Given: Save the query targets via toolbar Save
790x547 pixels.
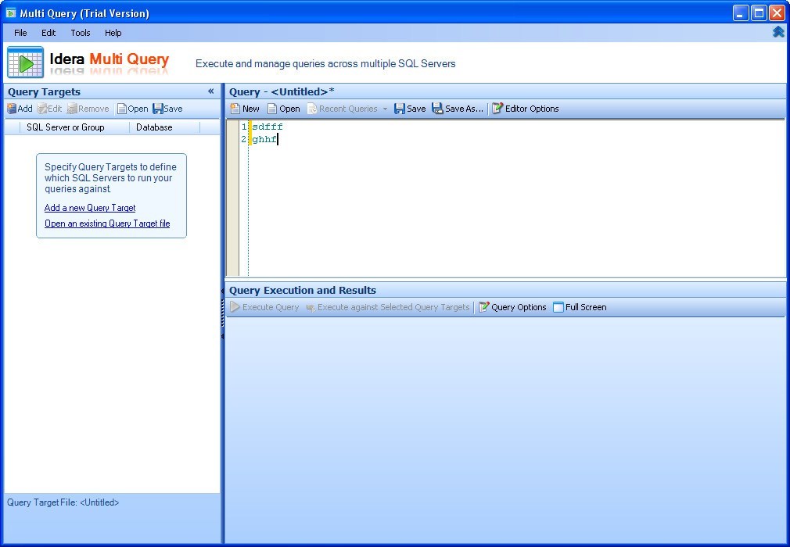Looking at the screenshot, I should (167, 109).
